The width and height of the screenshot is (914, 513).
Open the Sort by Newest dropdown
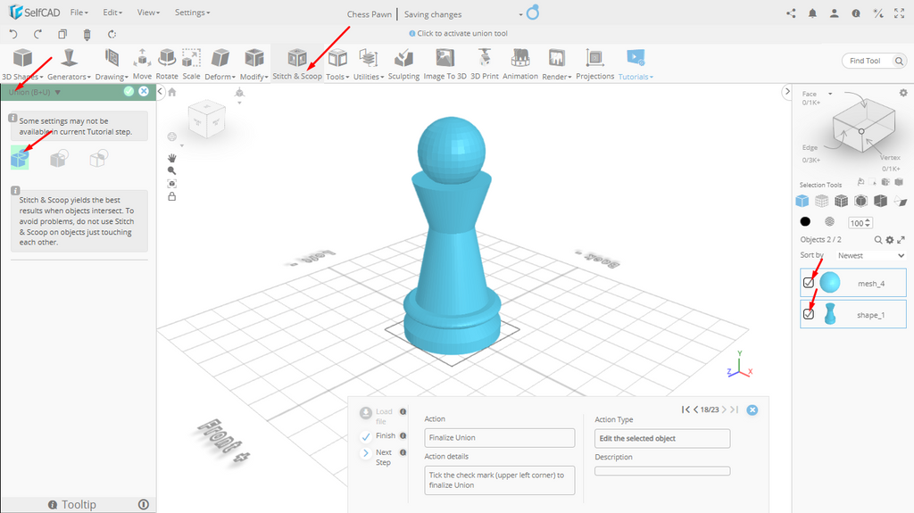point(869,255)
